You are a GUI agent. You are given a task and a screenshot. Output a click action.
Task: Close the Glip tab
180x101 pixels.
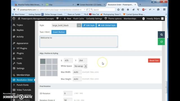[73, 4]
